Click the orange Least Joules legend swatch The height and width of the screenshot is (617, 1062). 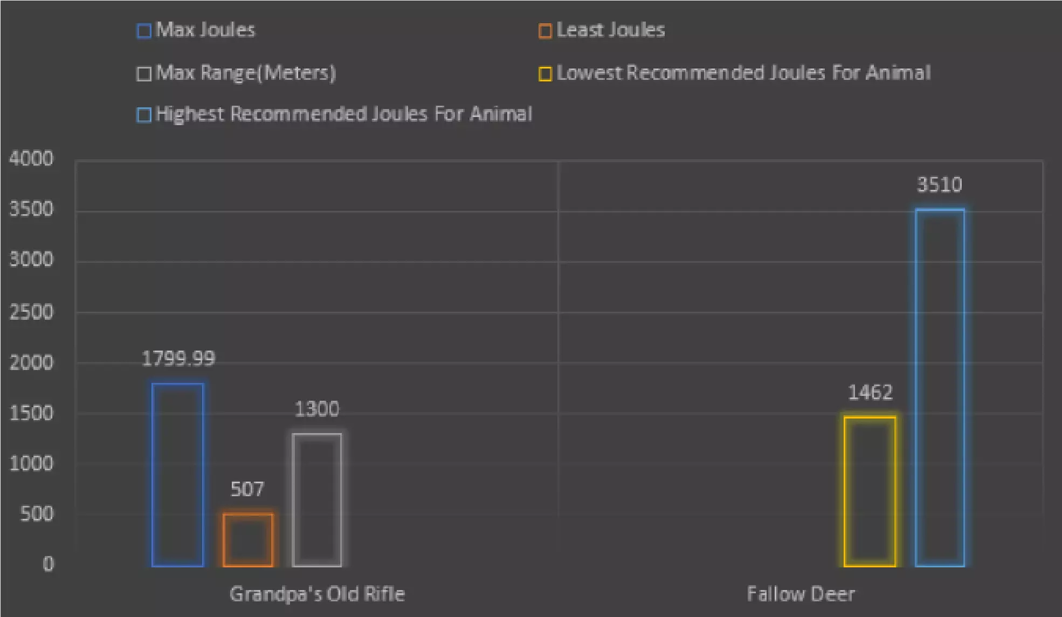tap(545, 31)
